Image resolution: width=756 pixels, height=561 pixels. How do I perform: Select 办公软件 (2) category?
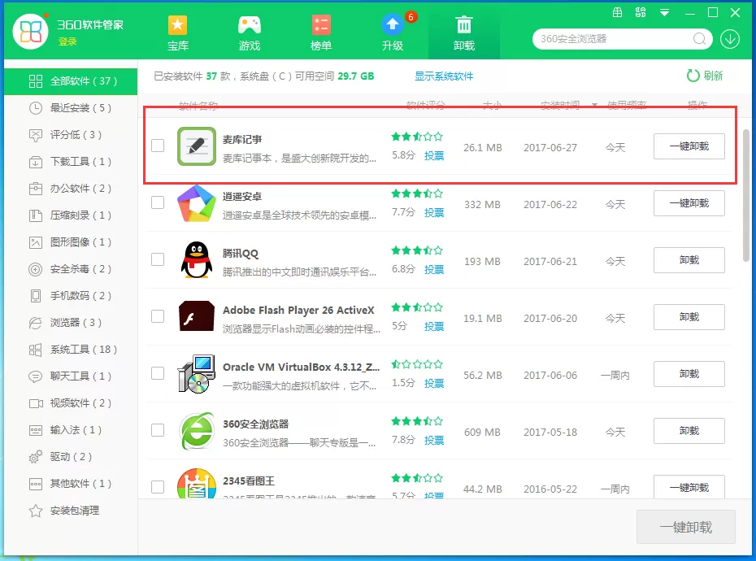click(x=71, y=189)
